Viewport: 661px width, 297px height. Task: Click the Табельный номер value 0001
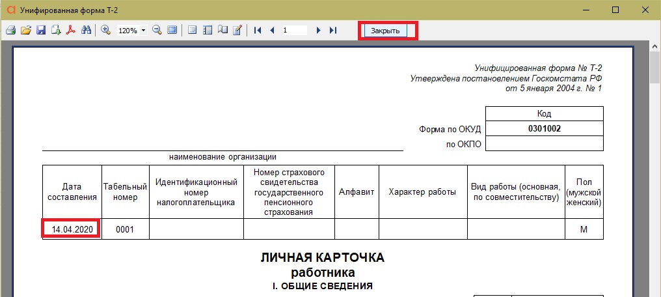click(x=125, y=229)
